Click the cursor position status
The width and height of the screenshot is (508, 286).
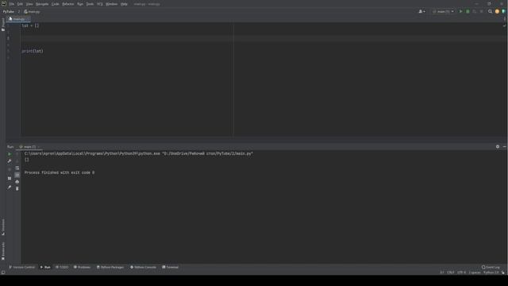442,272
